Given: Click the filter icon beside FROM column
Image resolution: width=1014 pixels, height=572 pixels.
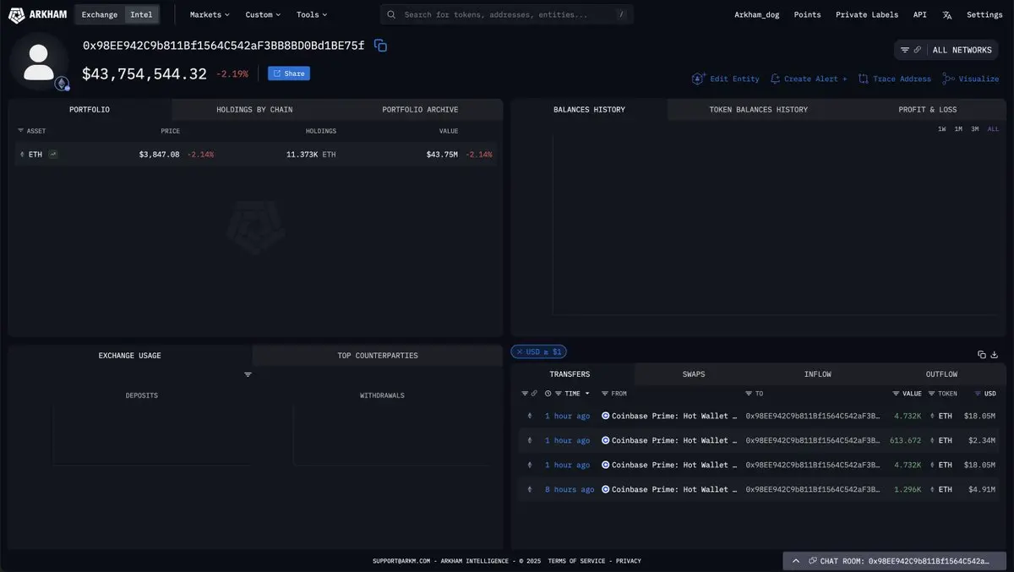Looking at the screenshot, I should pos(605,394).
